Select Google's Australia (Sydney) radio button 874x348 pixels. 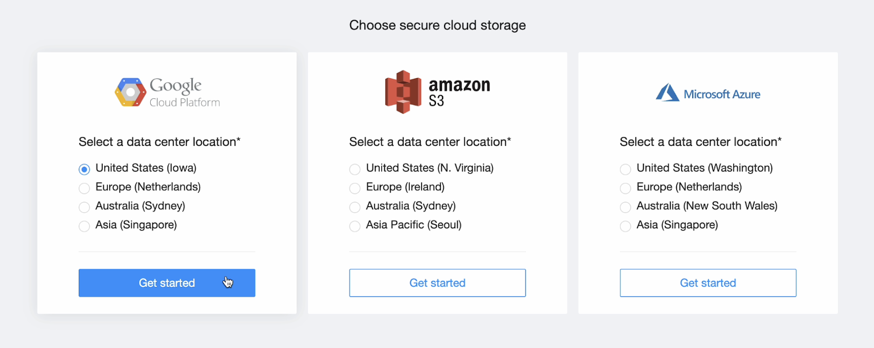pyautogui.click(x=84, y=208)
